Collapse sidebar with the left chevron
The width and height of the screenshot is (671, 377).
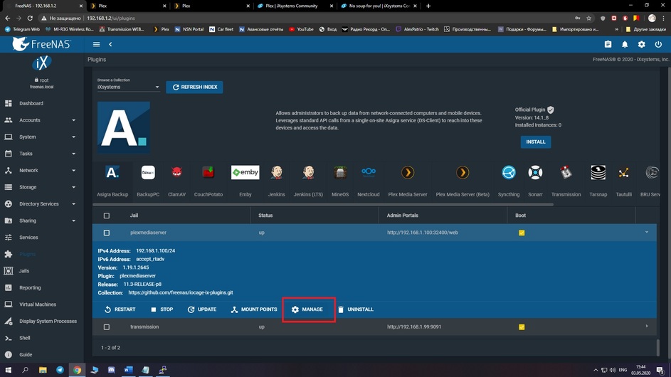(110, 44)
